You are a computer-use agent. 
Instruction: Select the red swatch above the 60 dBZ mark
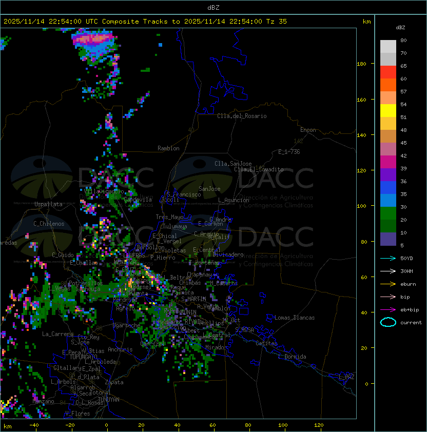pos(388,72)
